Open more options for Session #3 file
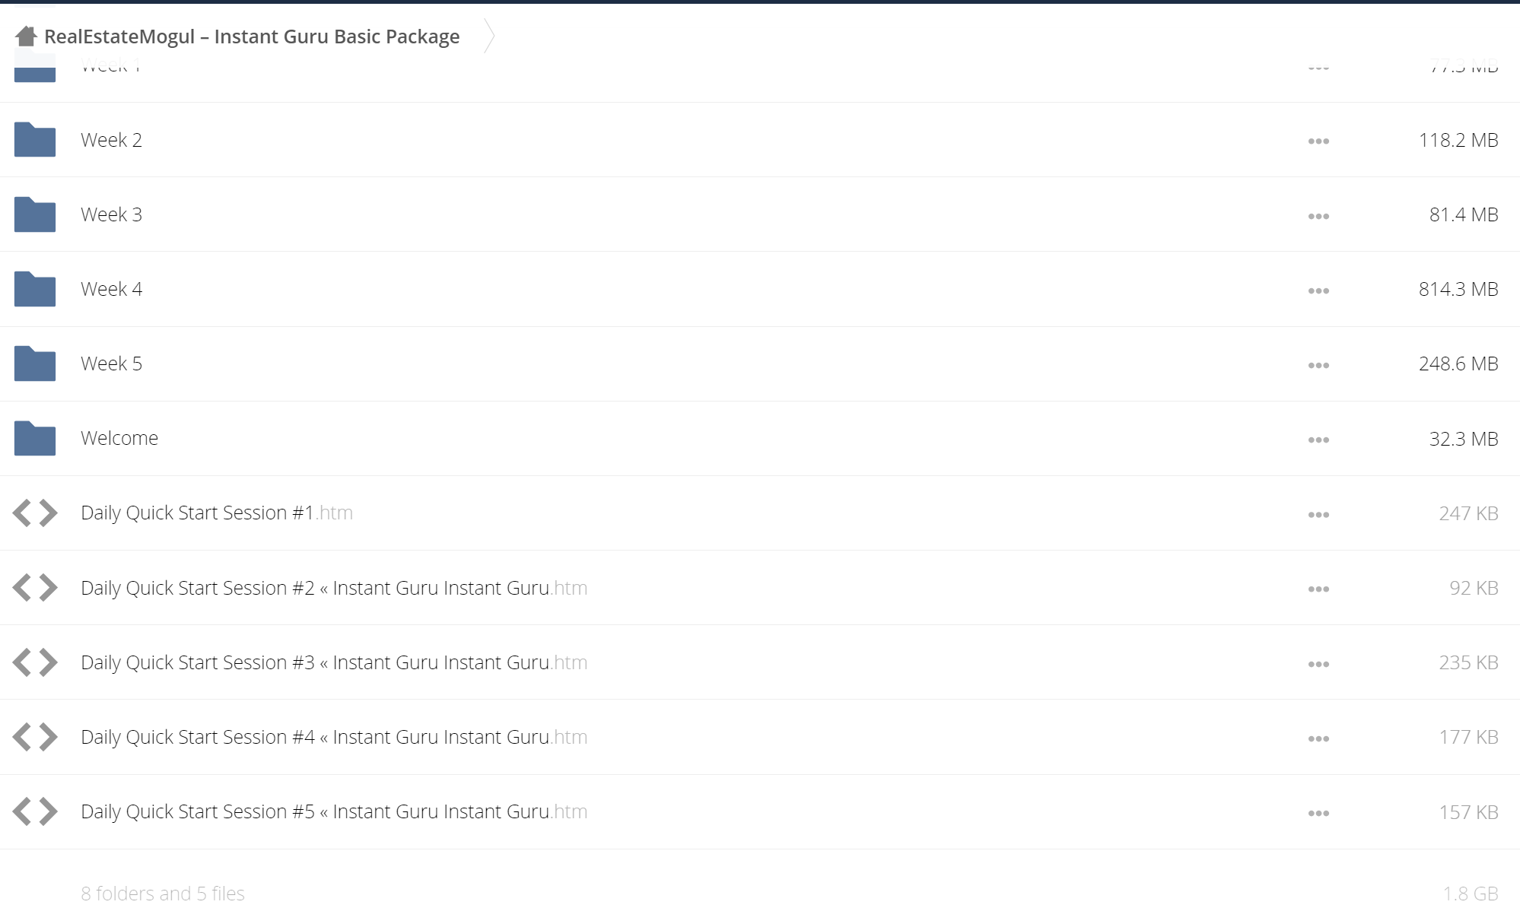The height and width of the screenshot is (908, 1520). pyautogui.click(x=1318, y=664)
